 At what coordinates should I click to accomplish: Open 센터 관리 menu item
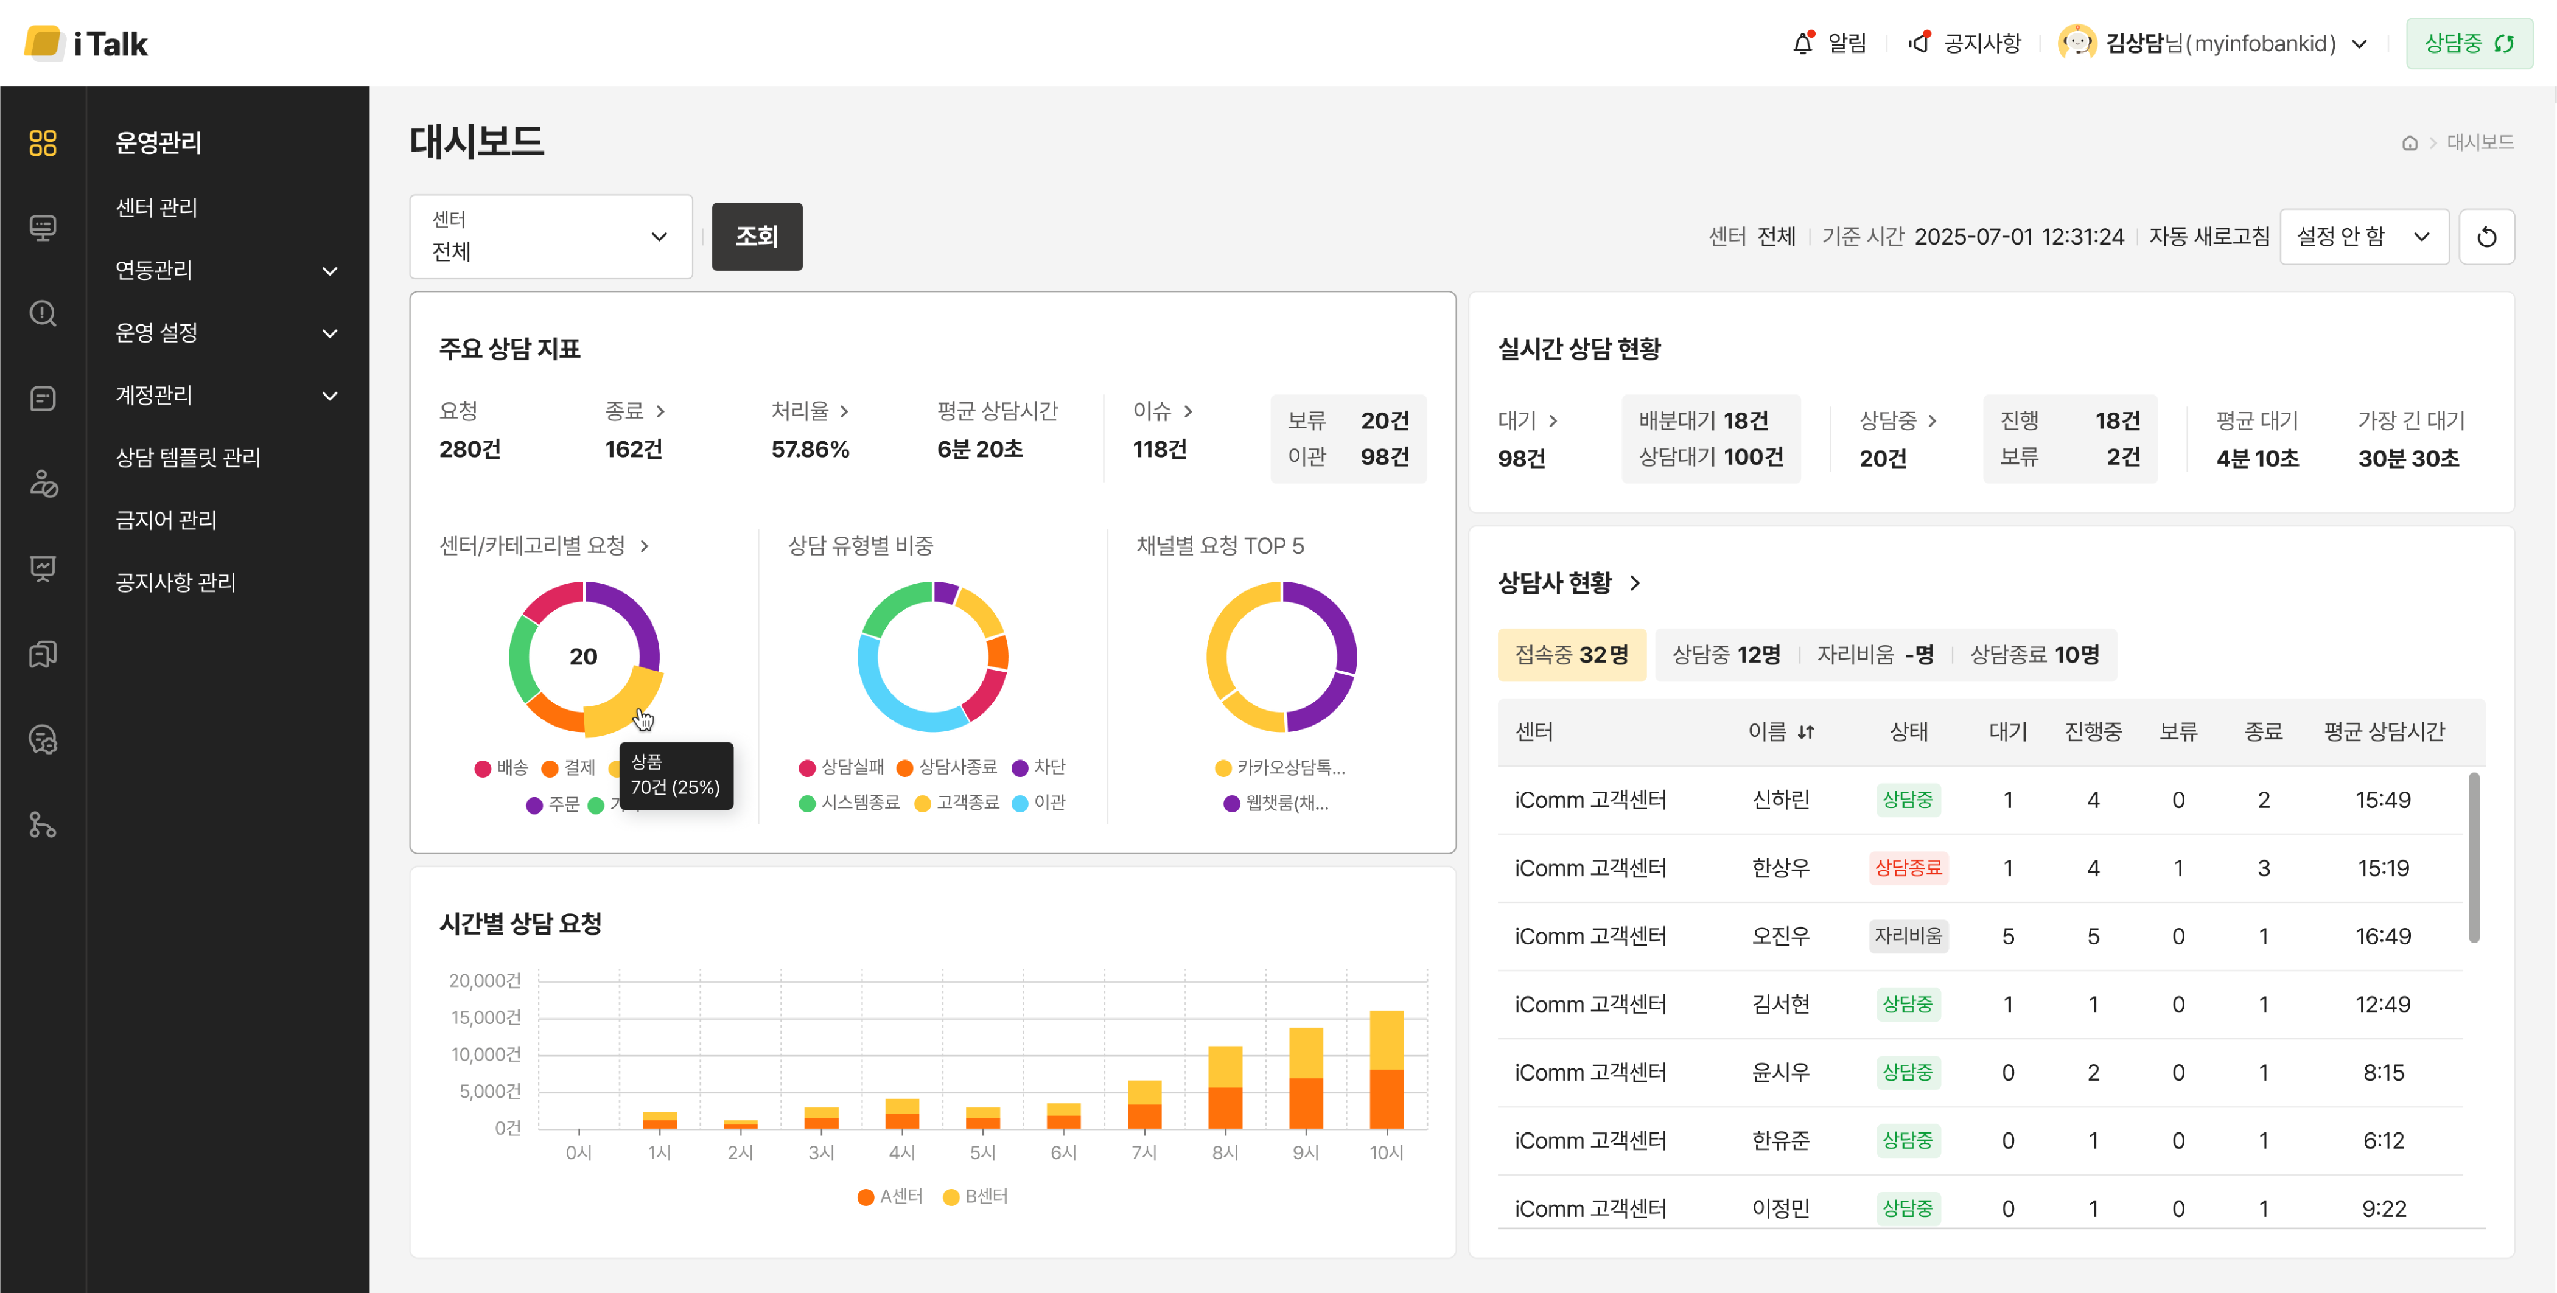(x=157, y=208)
